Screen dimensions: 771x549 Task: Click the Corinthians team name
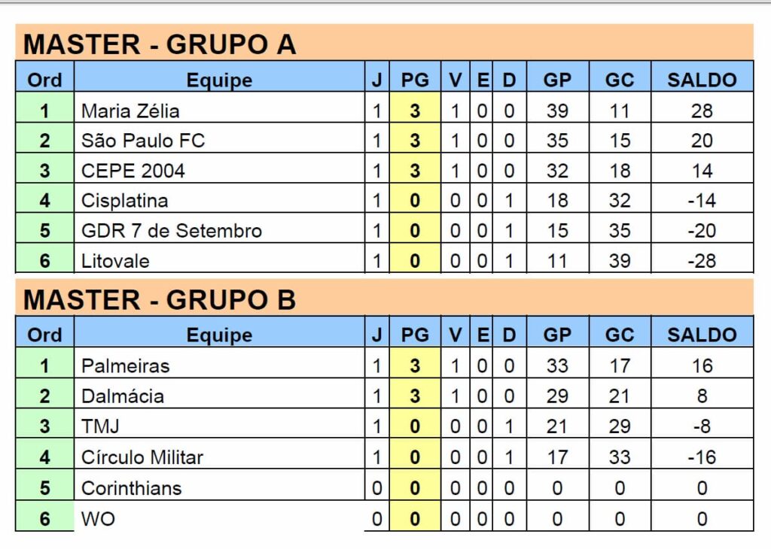tap(131, 488)
